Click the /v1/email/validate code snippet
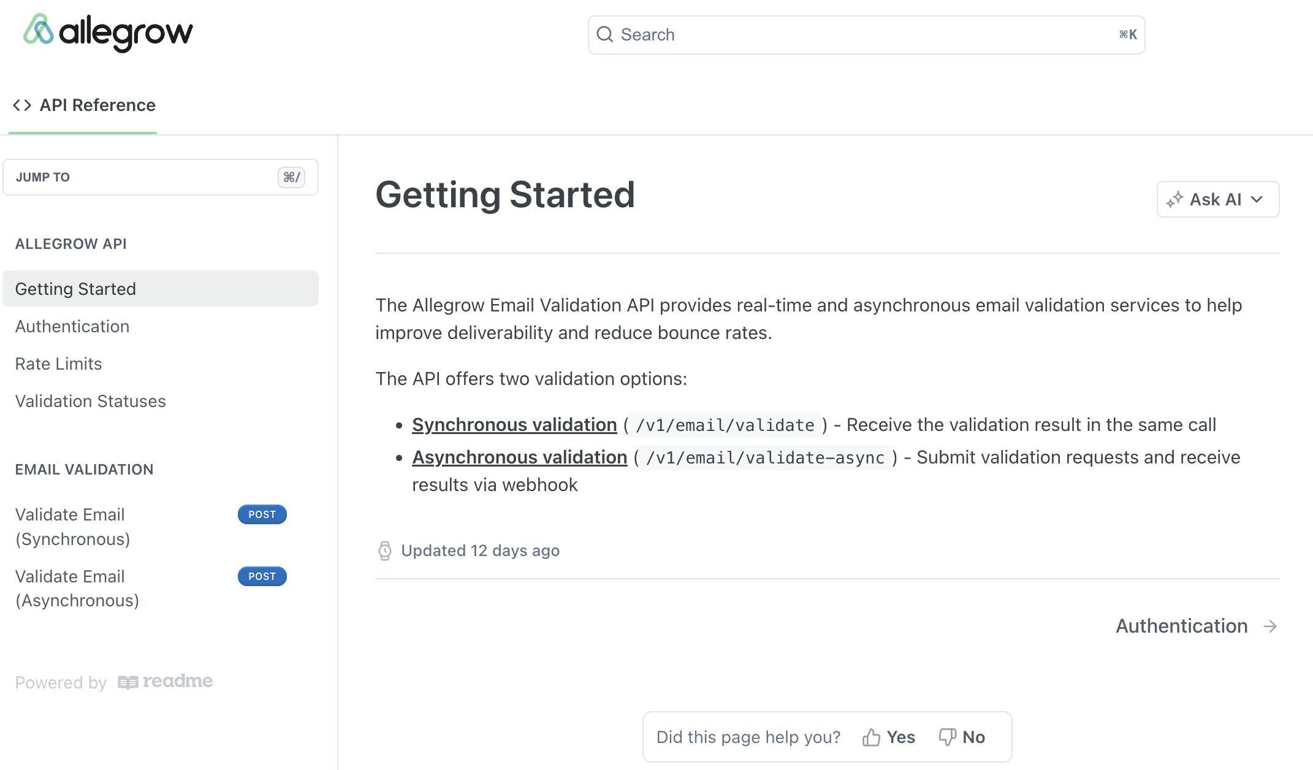The image size is (1313, 770). pos(725,425)
